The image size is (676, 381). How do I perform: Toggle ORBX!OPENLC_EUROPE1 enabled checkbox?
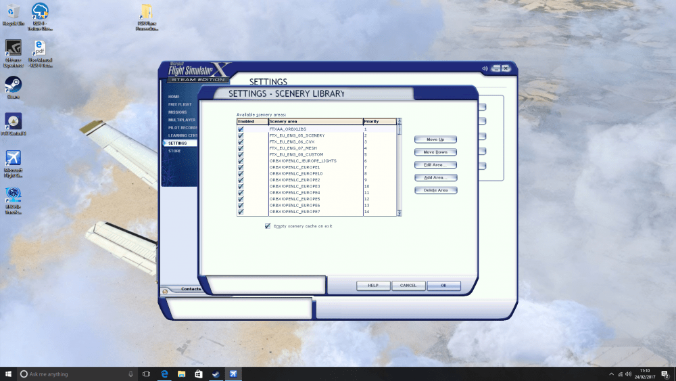(241, 167)
